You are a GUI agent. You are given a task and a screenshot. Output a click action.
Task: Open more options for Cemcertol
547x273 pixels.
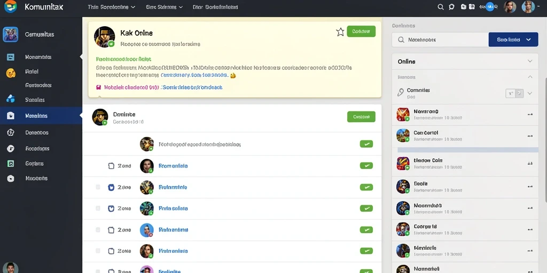530,136
